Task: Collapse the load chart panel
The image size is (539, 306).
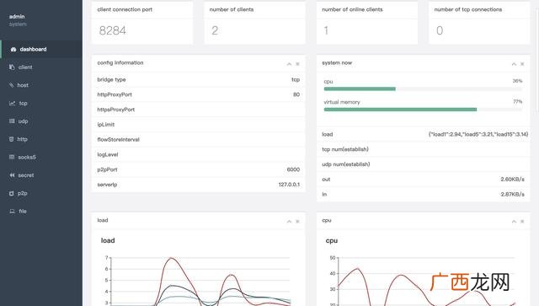Action: click(x=289, y=222)
